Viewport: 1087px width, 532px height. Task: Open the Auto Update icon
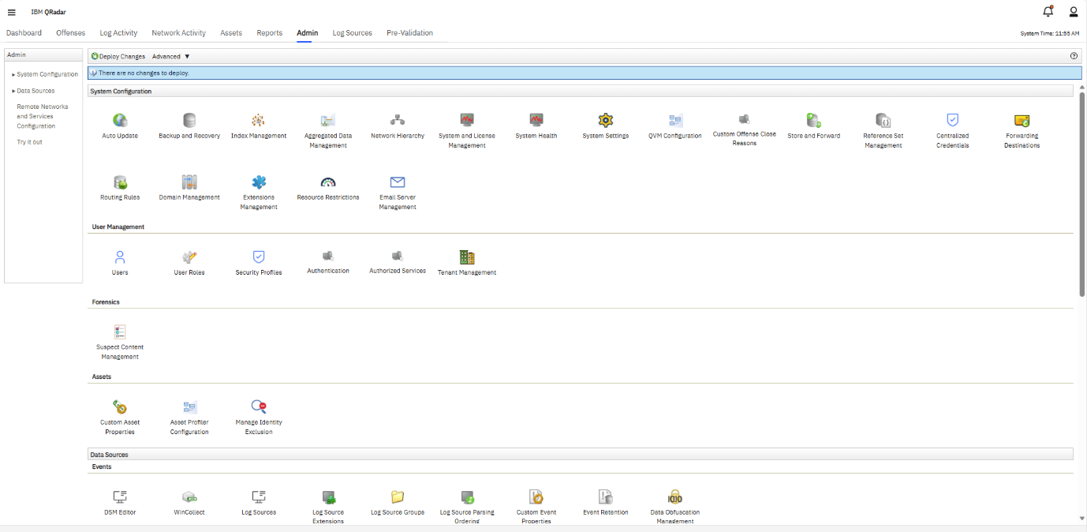(x=120, y=121)
